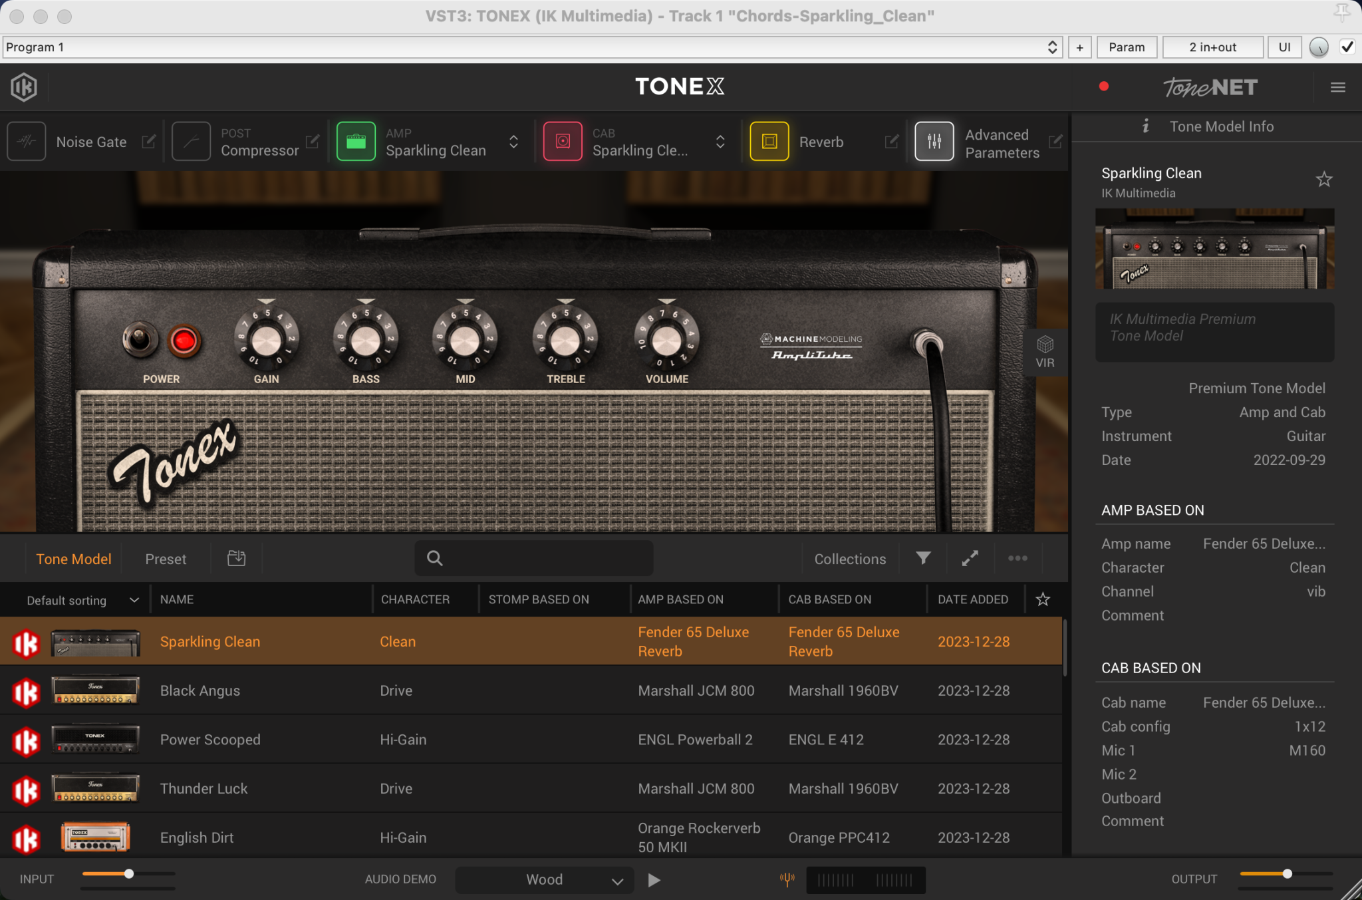This screenshot has height=900, width=1362.
Task: Open Advanced Parameters mixer icon
Action: click(934, 142)
